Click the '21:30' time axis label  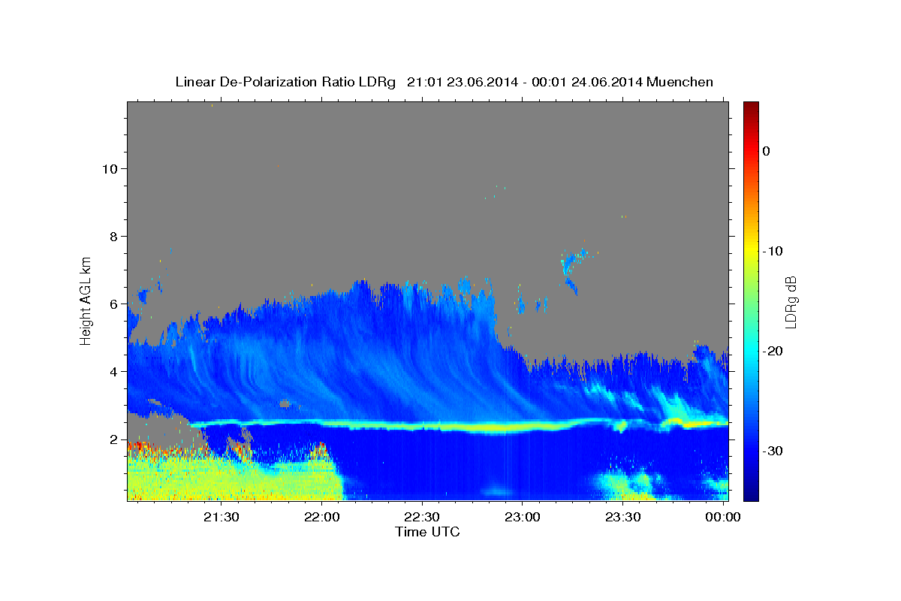[221, 517]
